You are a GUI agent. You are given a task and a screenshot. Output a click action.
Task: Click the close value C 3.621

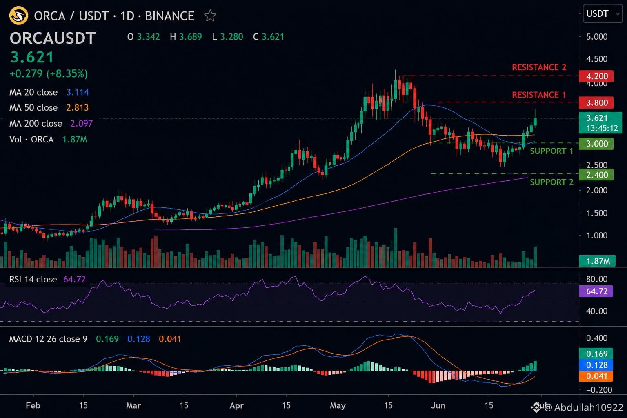269,37
